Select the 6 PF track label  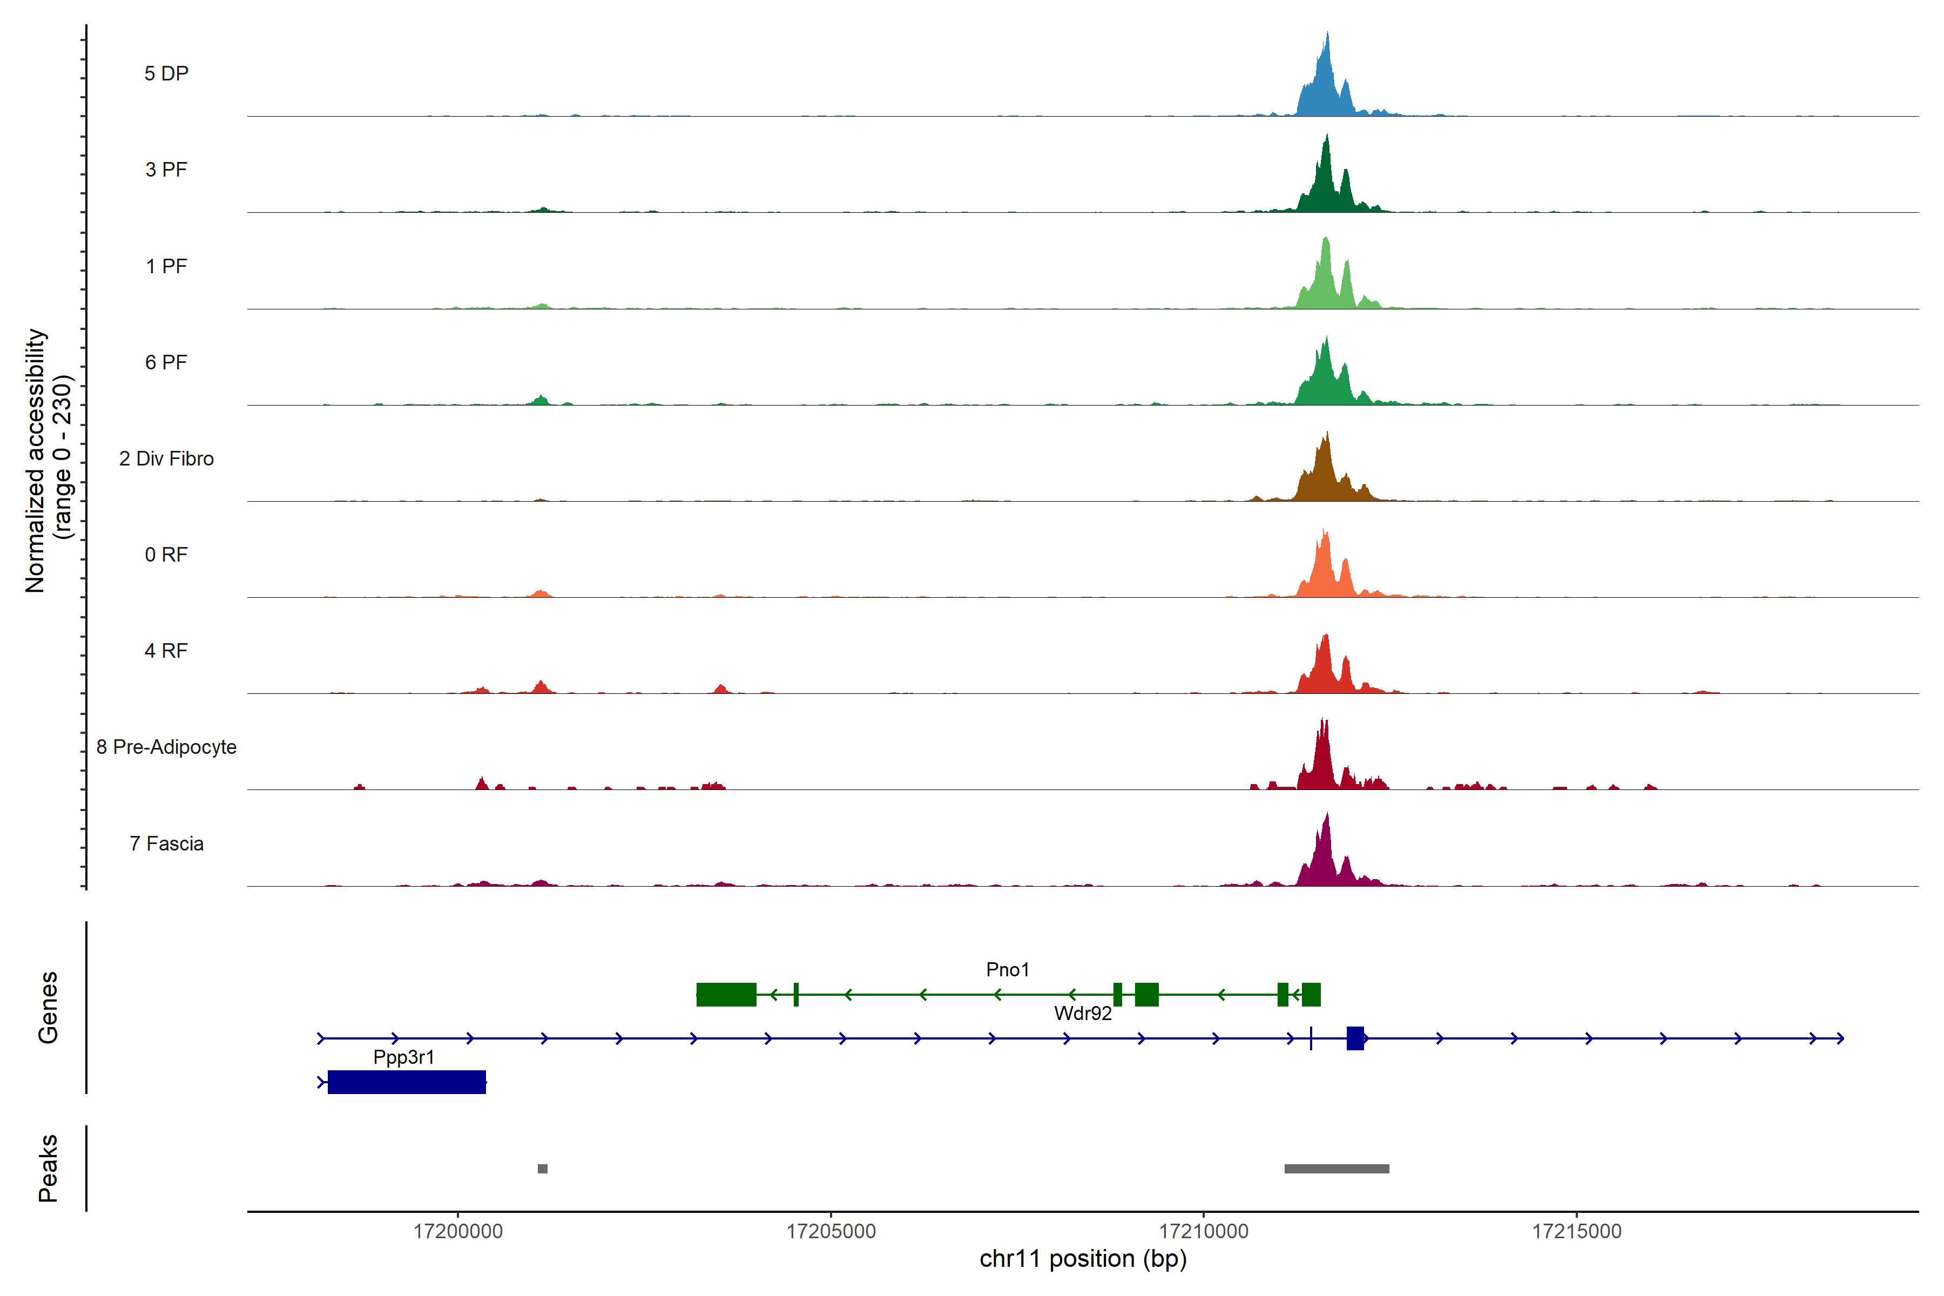tap(166, 362)
